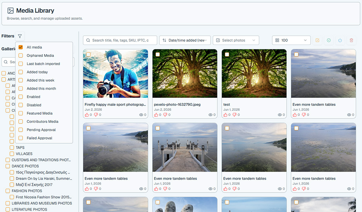This screenshot has height=212, width=362.
Task: Select CUSTOMS AND TRADITIONS PHOT... gallery
Action: click(x=41, y=160)
